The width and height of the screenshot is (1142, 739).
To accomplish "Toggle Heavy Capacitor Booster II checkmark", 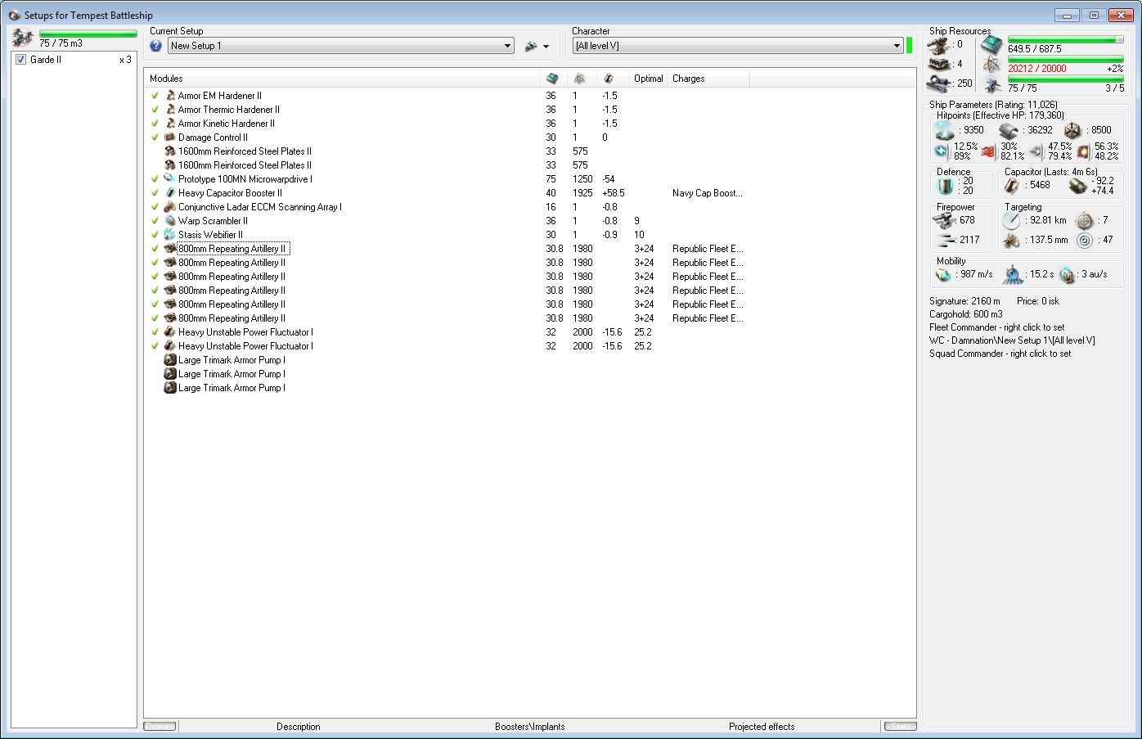I will point(155,193).
